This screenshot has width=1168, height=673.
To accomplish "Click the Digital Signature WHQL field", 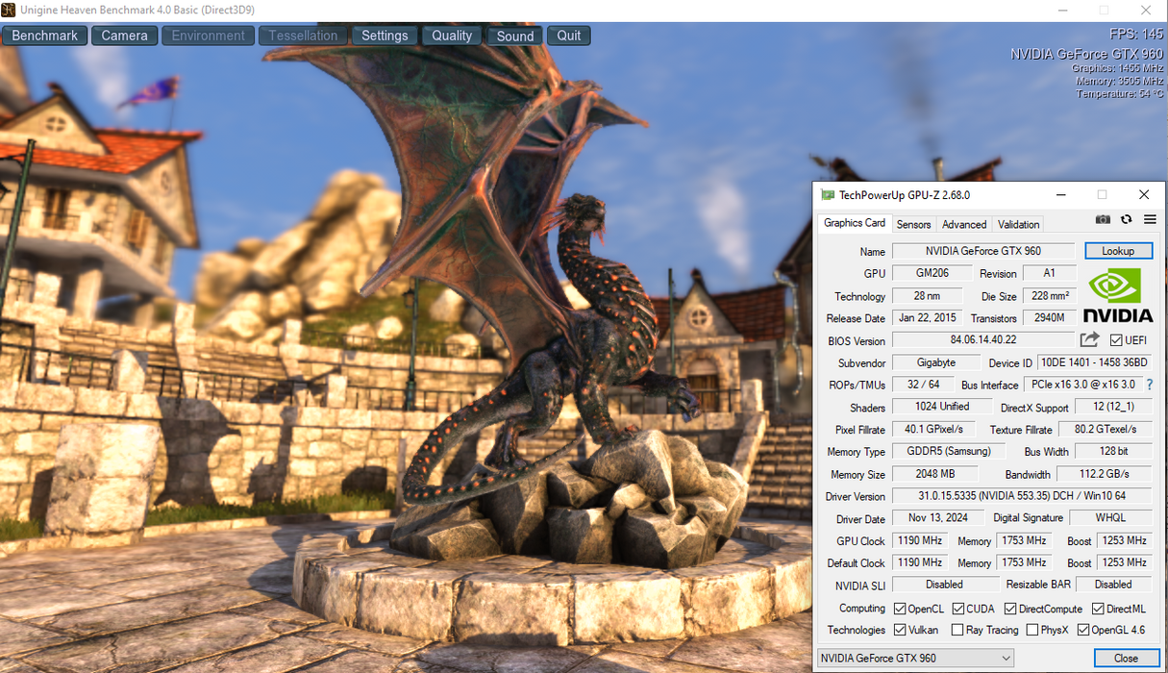I will tap(1110, 518).
